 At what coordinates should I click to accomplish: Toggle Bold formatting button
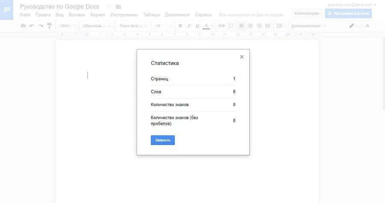[x=180, y=26]
